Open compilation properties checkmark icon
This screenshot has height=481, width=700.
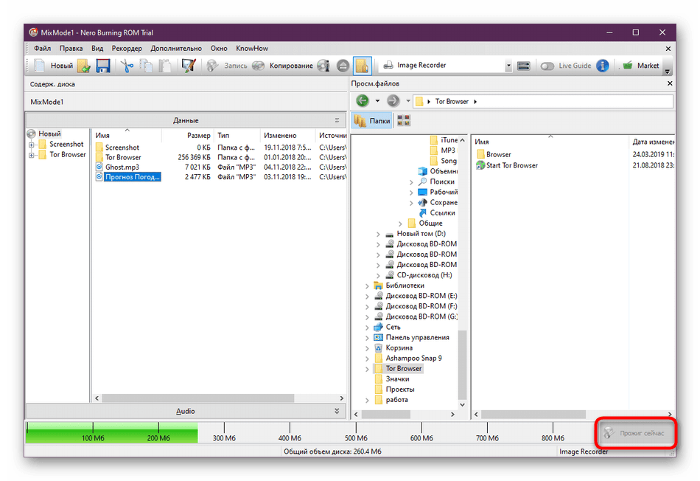(x=189, y=66)
